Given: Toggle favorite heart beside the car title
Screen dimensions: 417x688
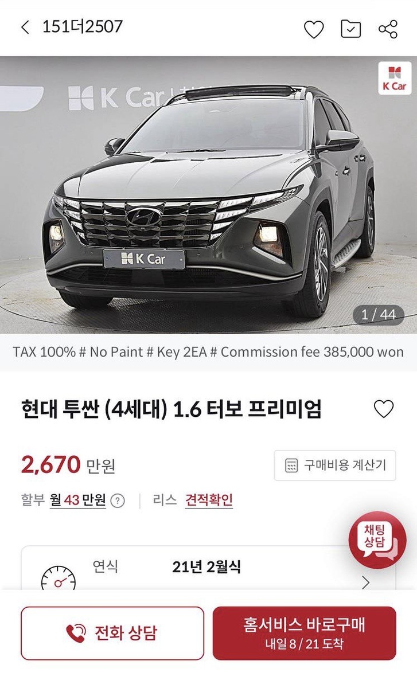Looking at the screenshot, I should tap(384, 409).
